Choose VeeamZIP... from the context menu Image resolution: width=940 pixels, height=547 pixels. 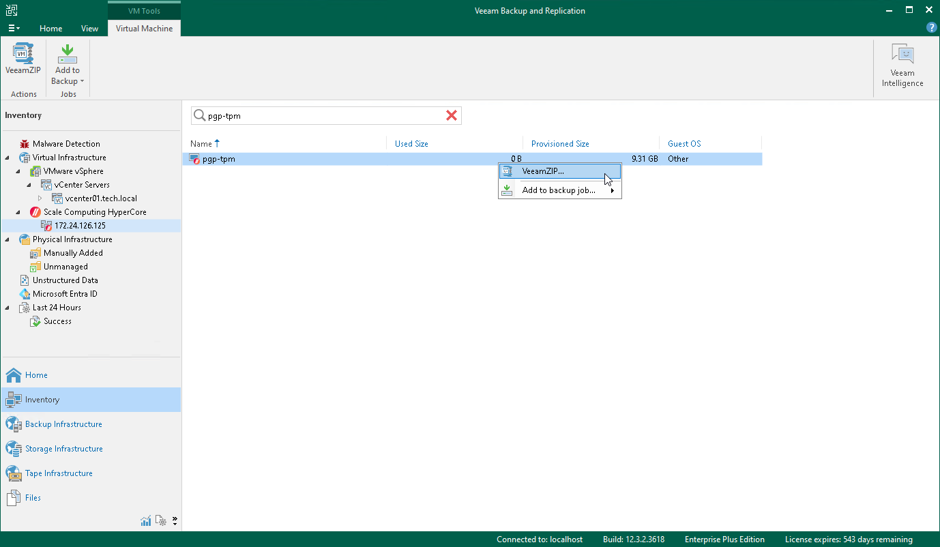pyautogui.click(x=560, y=171)
